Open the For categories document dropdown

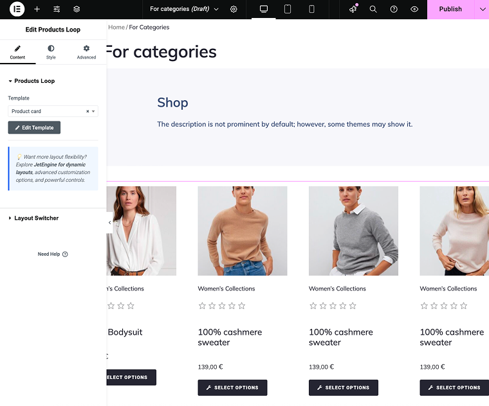(184, 9)
